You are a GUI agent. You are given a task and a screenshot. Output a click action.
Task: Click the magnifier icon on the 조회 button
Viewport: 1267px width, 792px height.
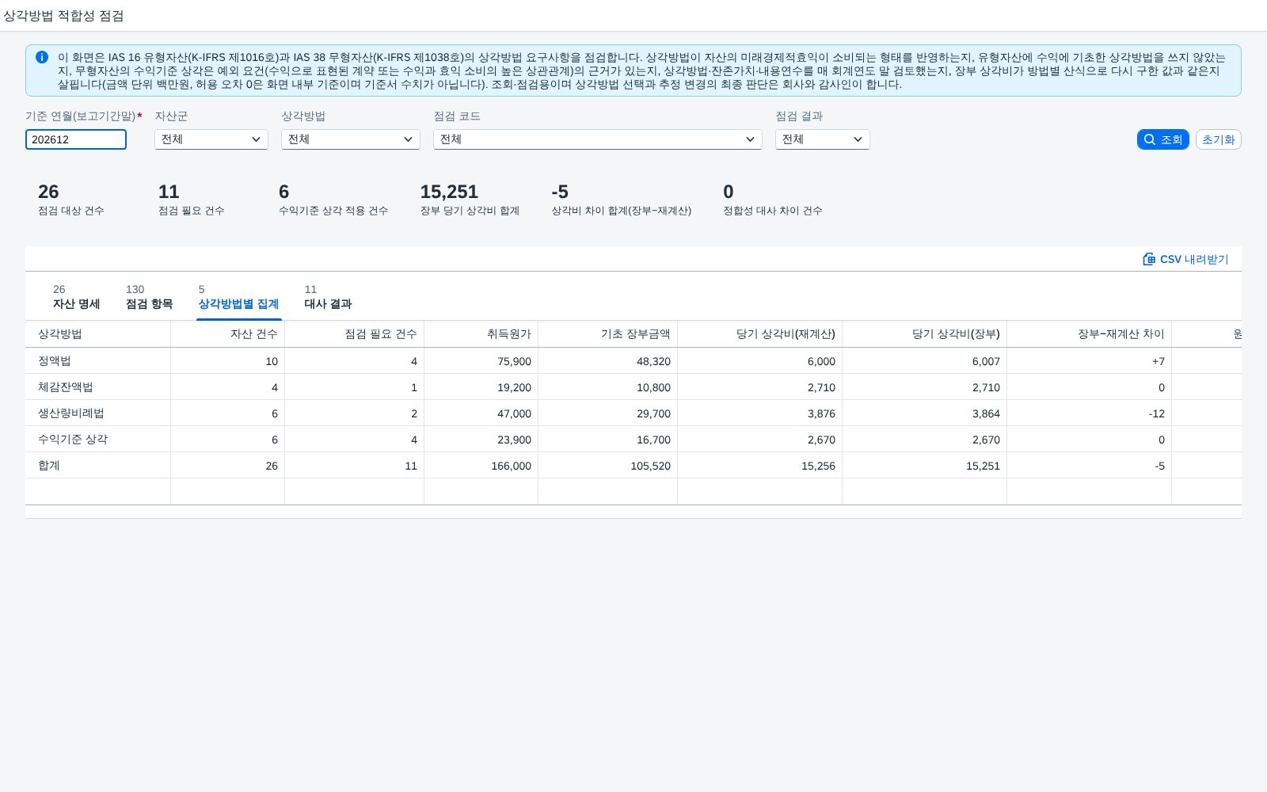click(1150, 139)
